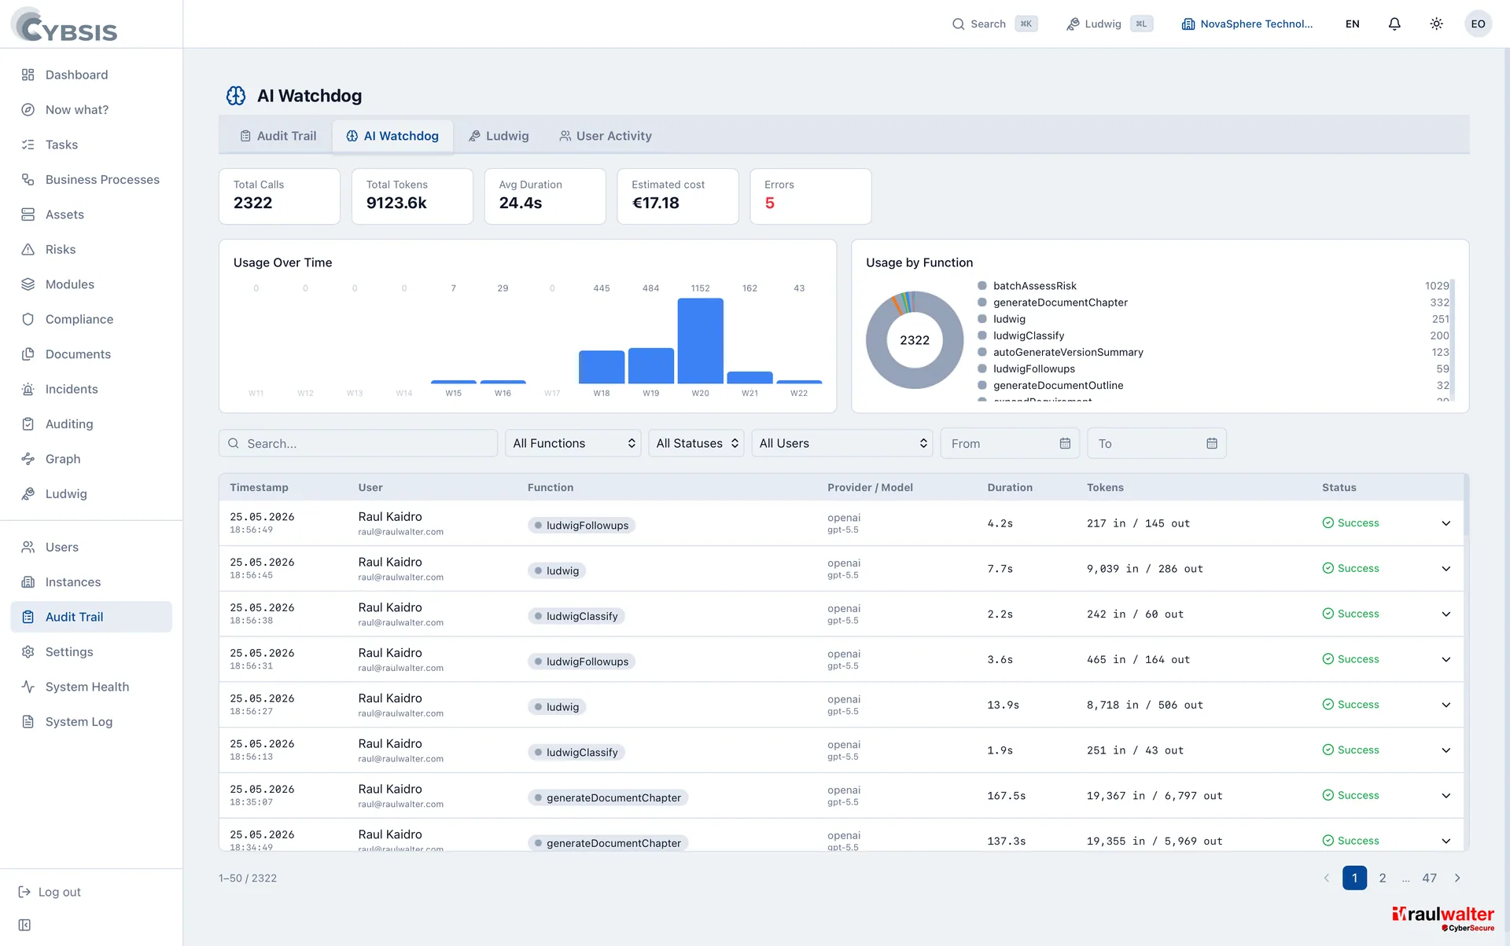1510x946 pixels.
Task: Click the ludwigClassify legend color dot
Action: [981, 335]
